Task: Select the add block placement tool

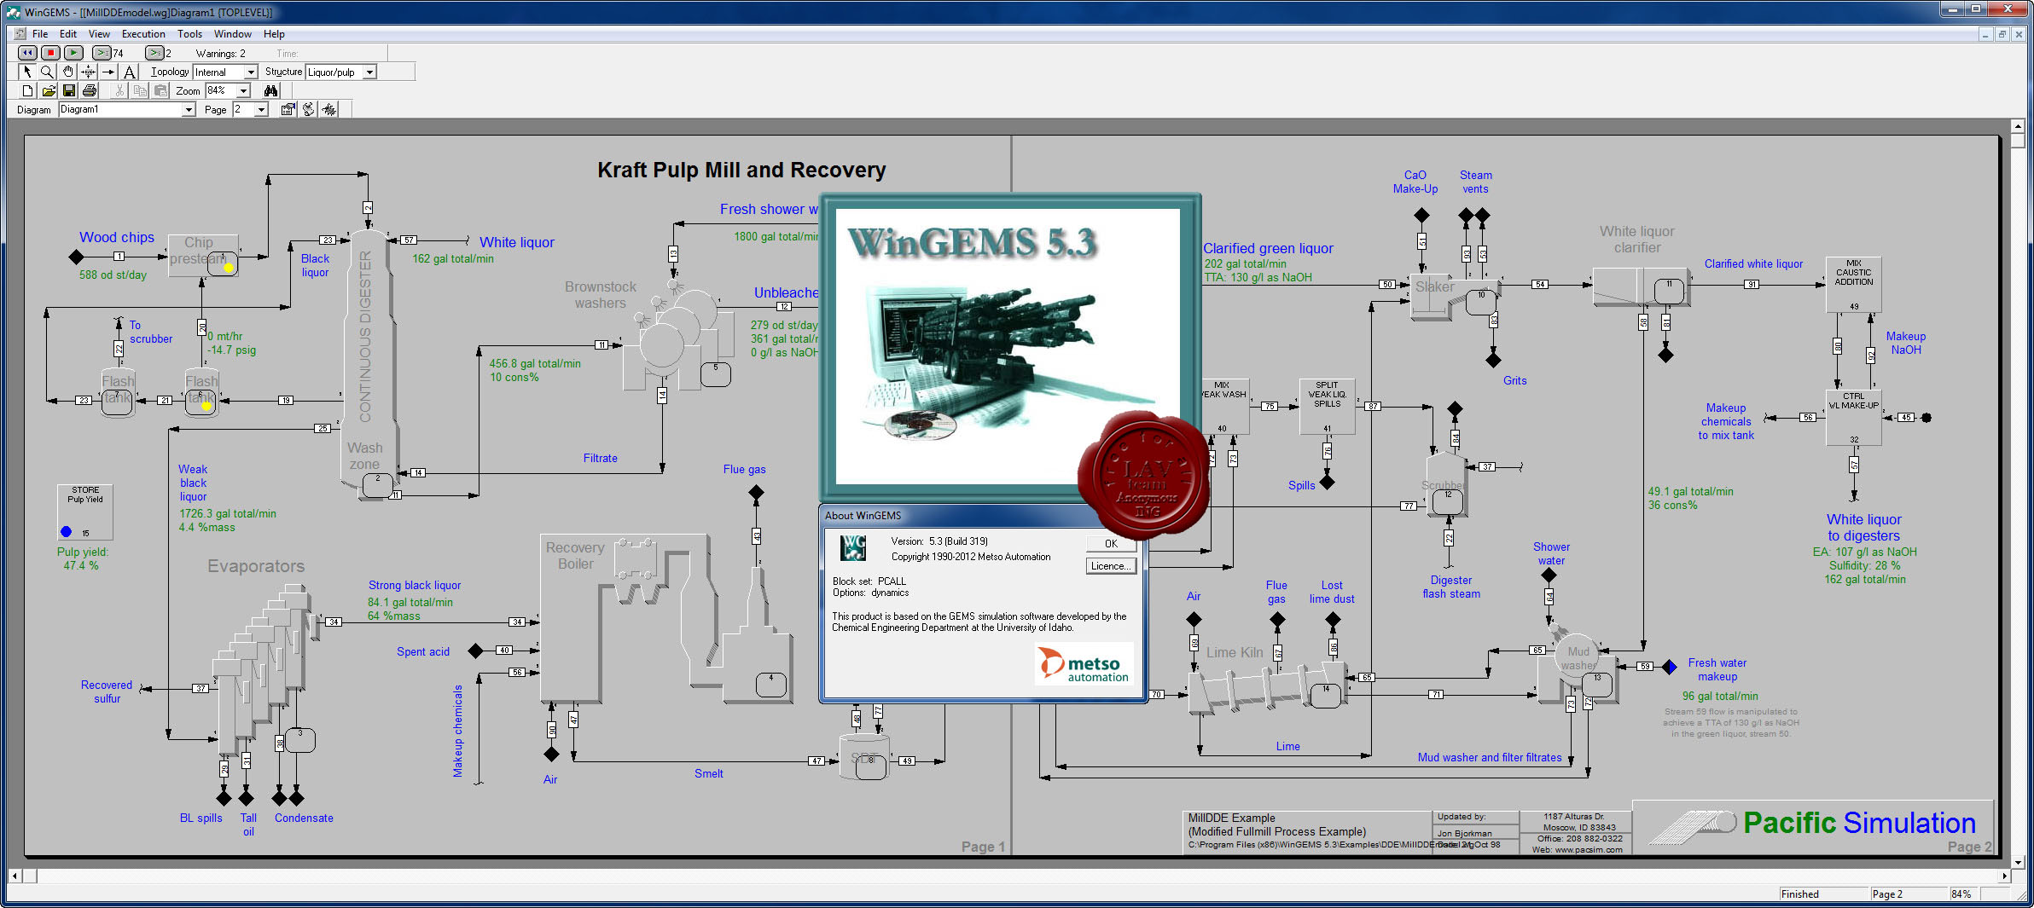Action: pos(88,72)
